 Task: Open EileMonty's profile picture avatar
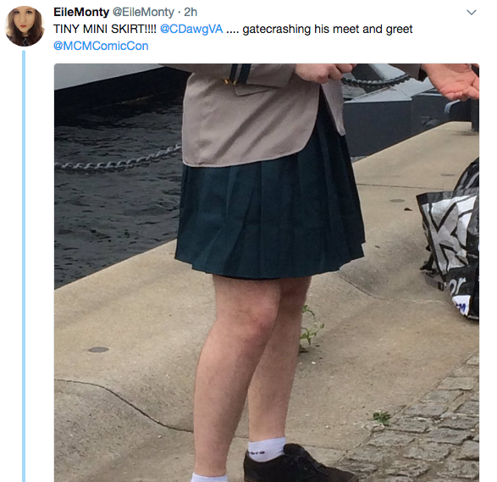25,26
